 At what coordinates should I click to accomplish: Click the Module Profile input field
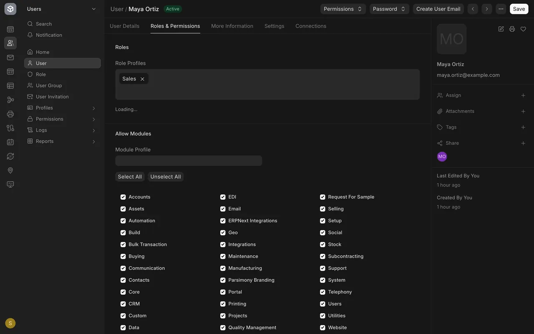pos(189,161)
